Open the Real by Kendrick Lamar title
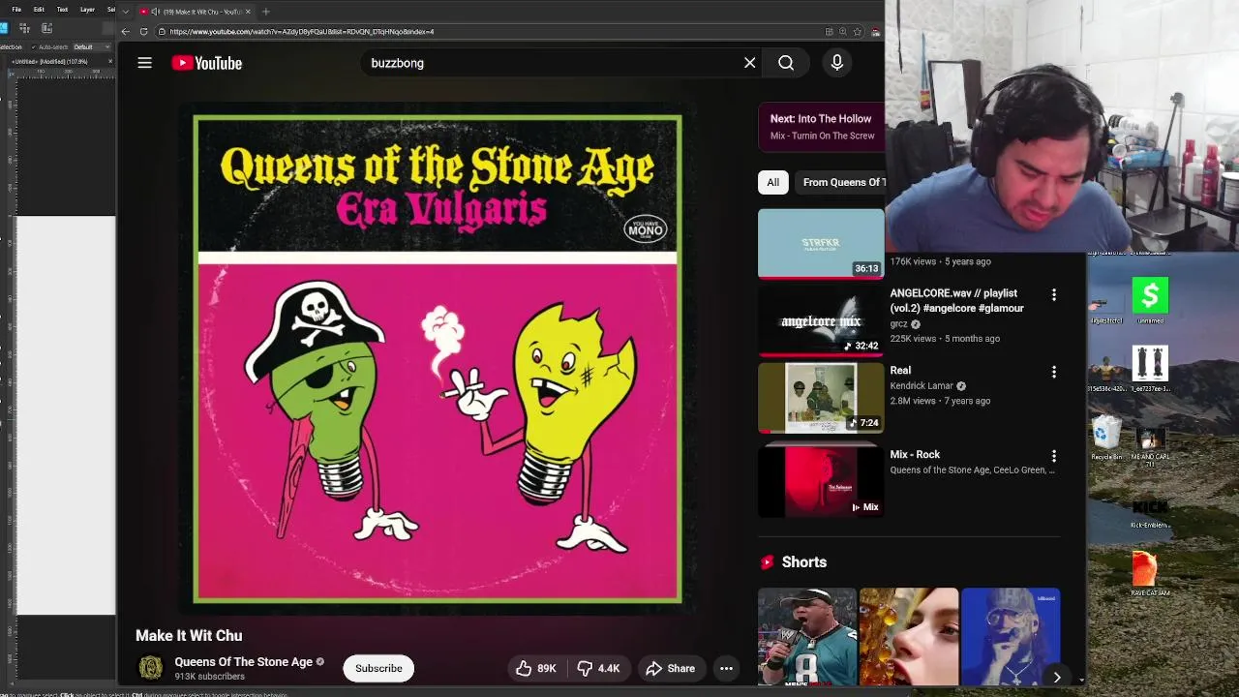Viewport: 1239px width, 697px height. tap(900, 370)
